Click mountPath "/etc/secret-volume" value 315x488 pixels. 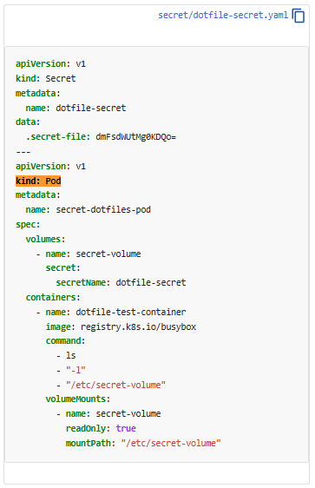(171, 443)
